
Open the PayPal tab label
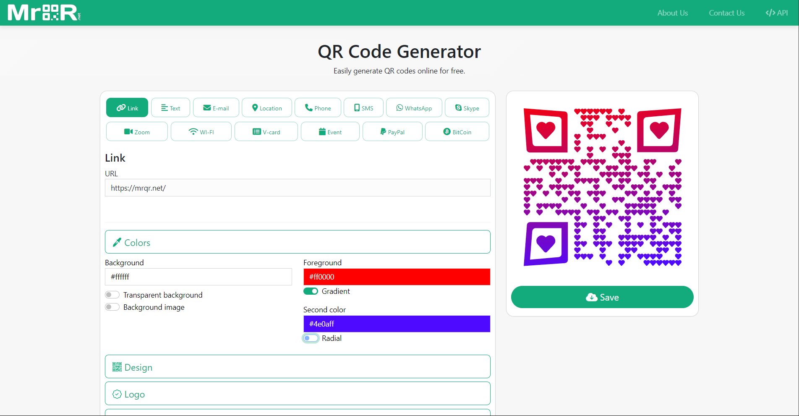[x=396, y=132]
